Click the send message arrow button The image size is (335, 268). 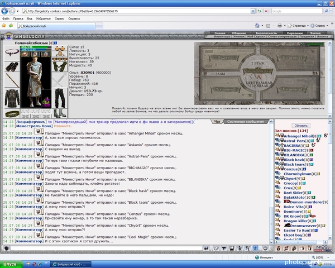click(x=206, y=248)
